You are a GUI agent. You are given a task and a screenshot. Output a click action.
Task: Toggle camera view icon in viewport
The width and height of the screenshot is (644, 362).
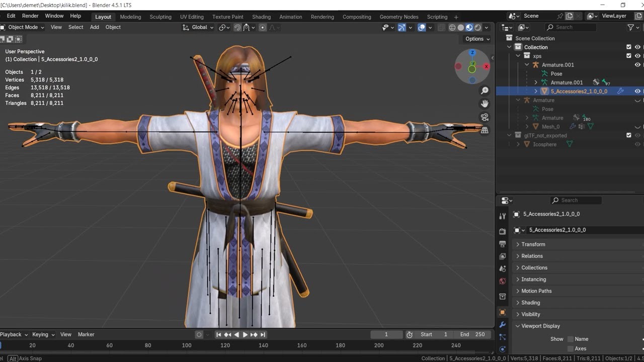point(485,117)
